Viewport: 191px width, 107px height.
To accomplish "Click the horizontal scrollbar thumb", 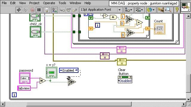I will (x=79, y=104).
